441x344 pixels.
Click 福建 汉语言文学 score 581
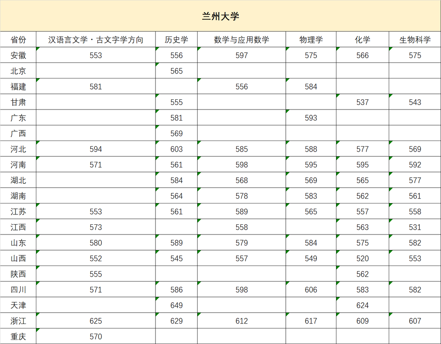(96, 87)
